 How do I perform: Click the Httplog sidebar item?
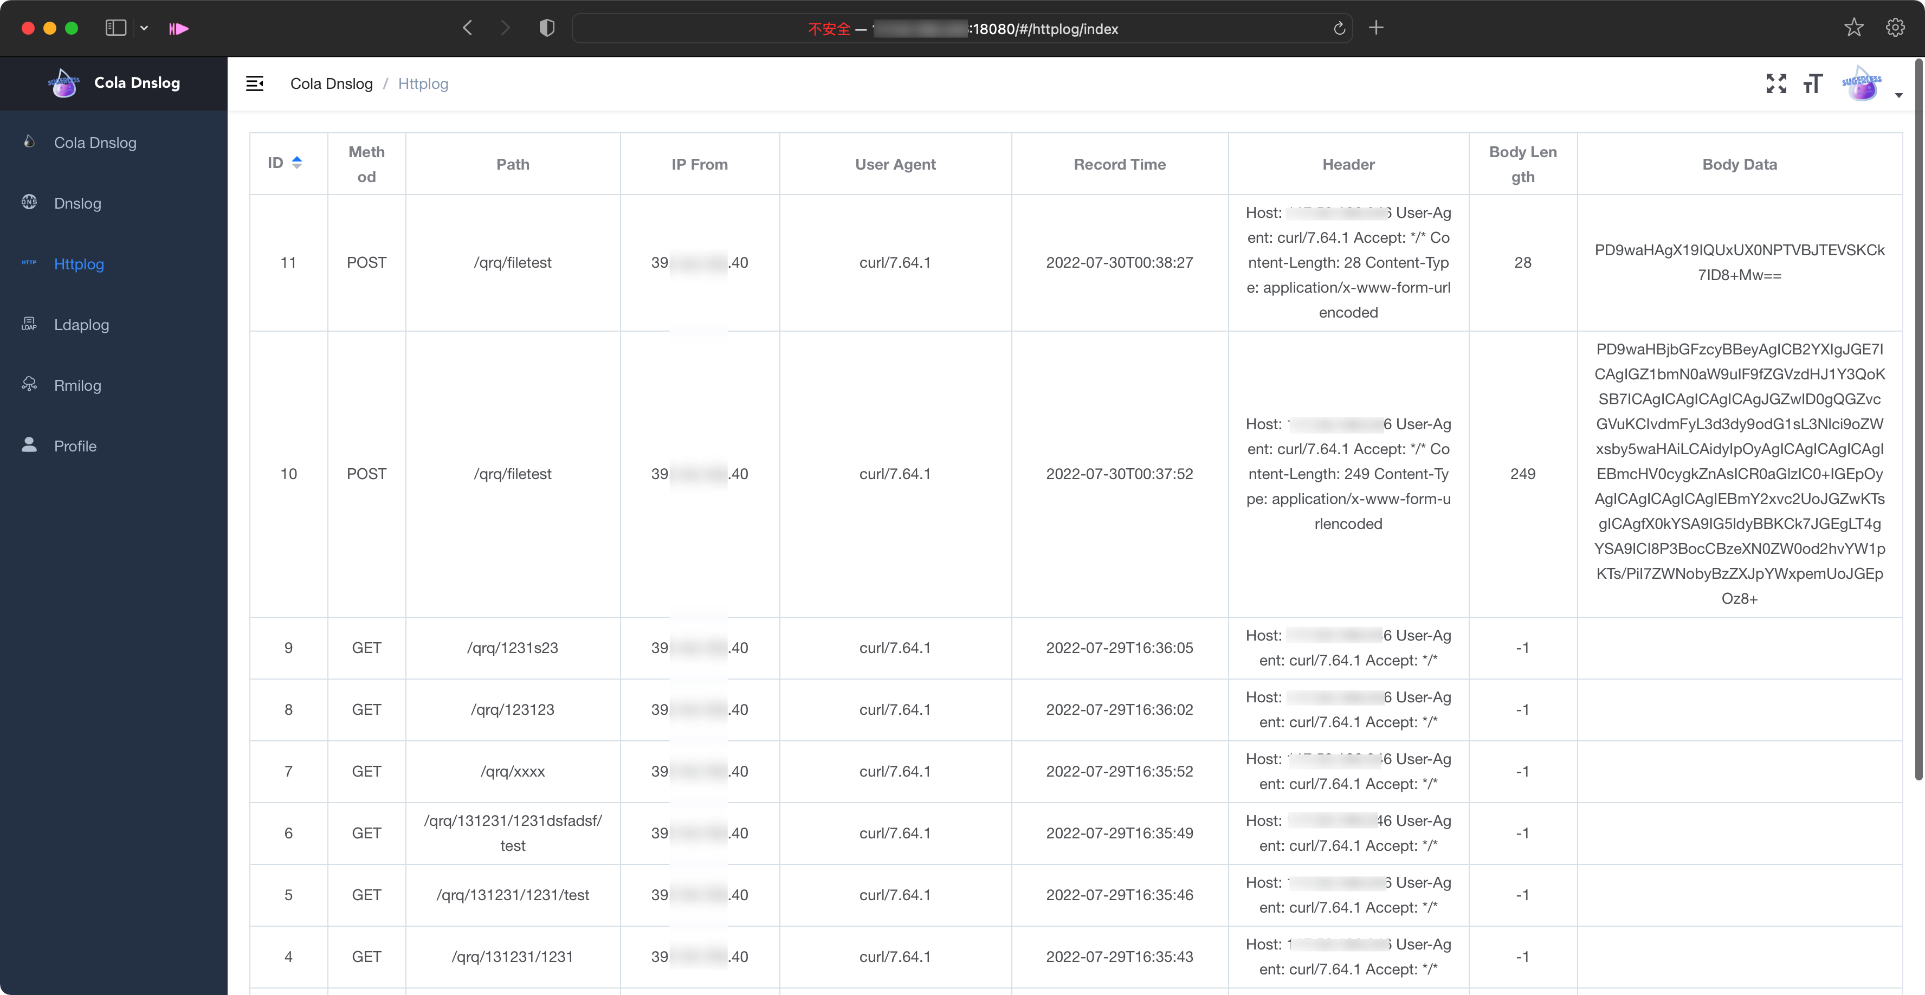click(79, 264)
